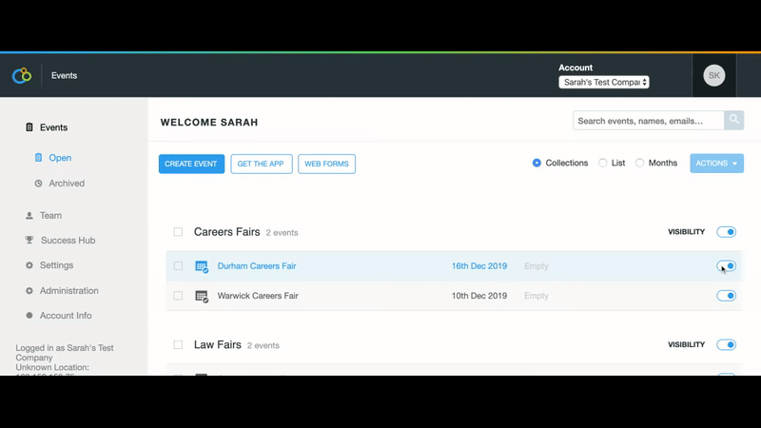This screenshot has height=428, width=761.
Task: Open the Settings page
Action: point(56,265)
